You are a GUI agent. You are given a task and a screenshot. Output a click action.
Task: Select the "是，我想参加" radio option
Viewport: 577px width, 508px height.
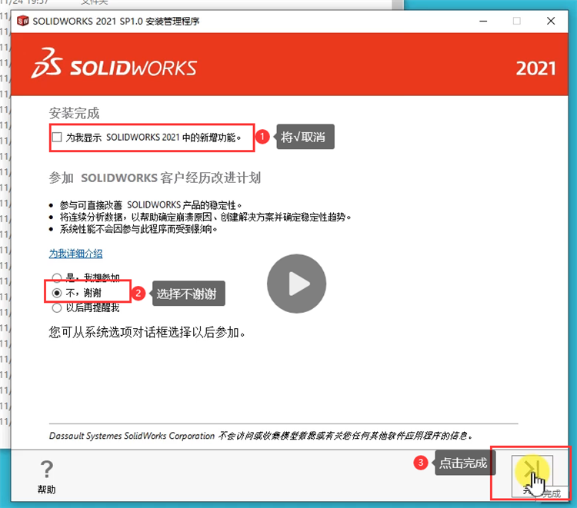pos(57,277)
